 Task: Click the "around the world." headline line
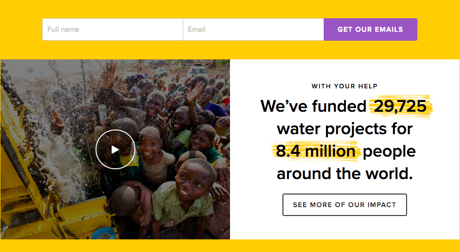tap(345, 173)
